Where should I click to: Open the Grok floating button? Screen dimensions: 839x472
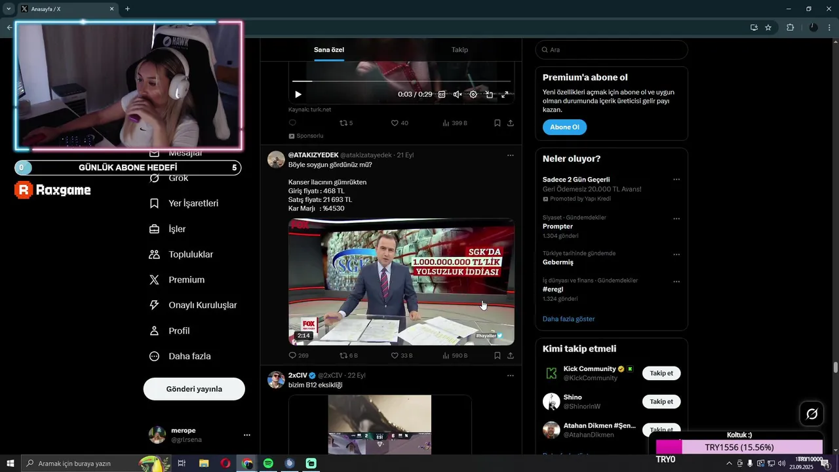811,414
